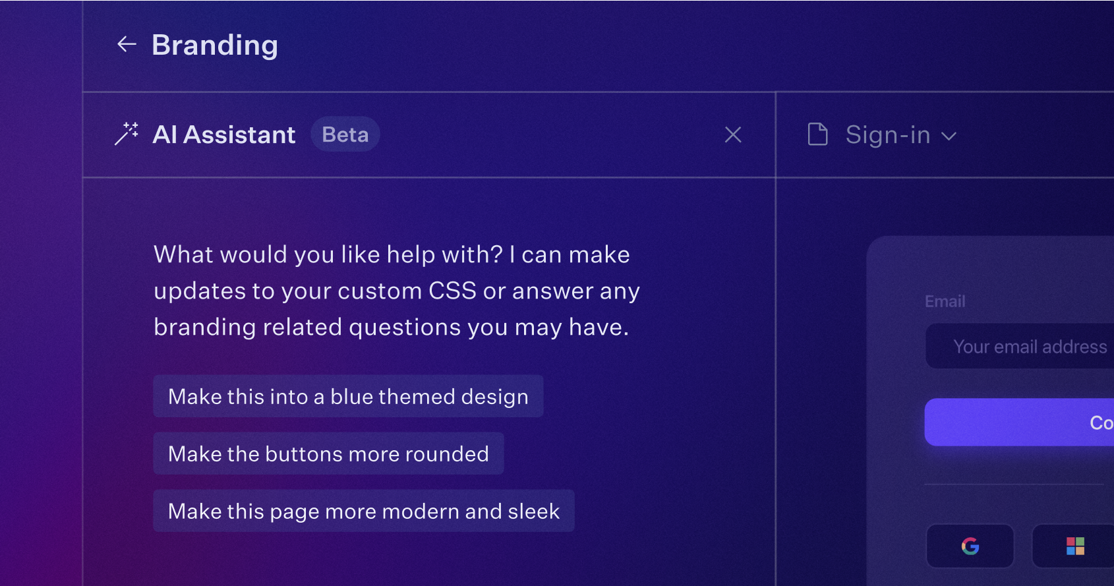Click the AI Assistant magic wand icon
This screenshot has height=586, width=1114.
(127, 134)
